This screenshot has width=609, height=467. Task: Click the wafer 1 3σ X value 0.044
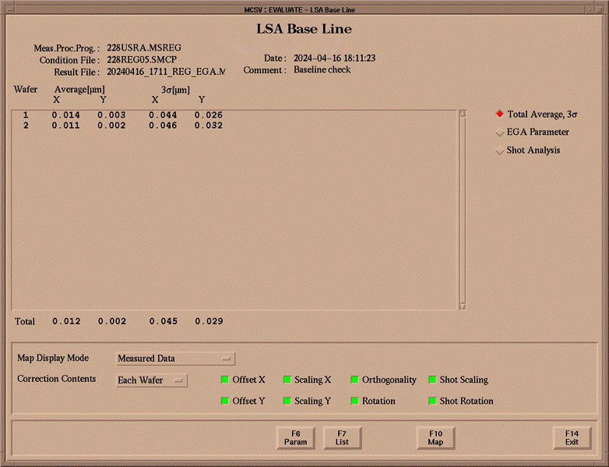[163, 115]
